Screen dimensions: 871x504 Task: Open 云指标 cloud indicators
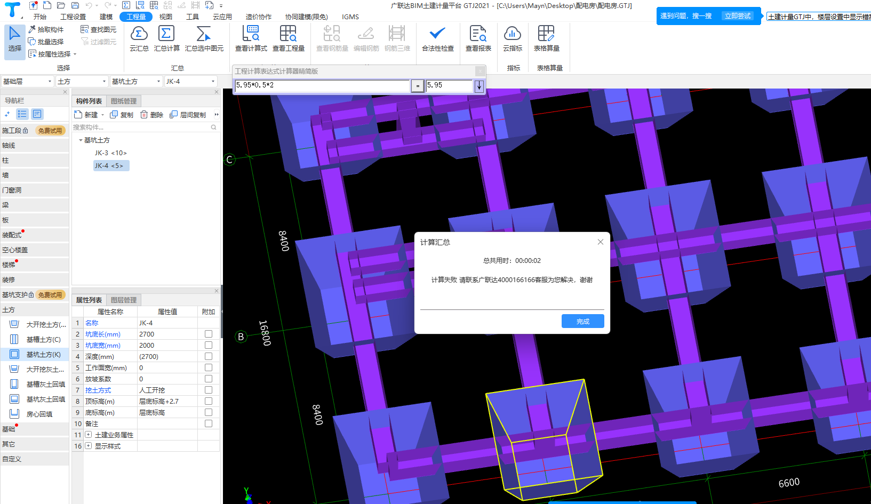coord(512,39)
